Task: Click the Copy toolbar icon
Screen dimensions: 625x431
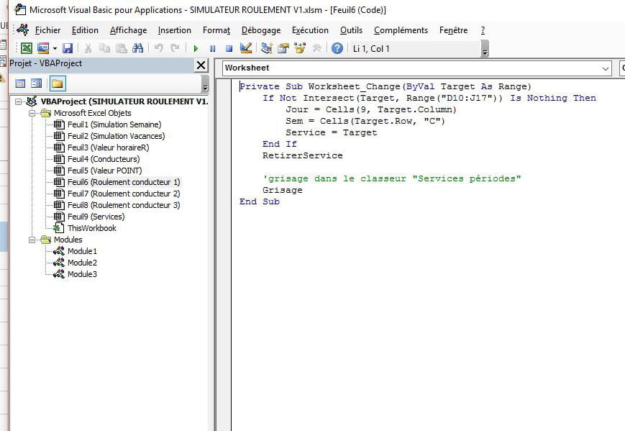Action: [x=104, y=49]
